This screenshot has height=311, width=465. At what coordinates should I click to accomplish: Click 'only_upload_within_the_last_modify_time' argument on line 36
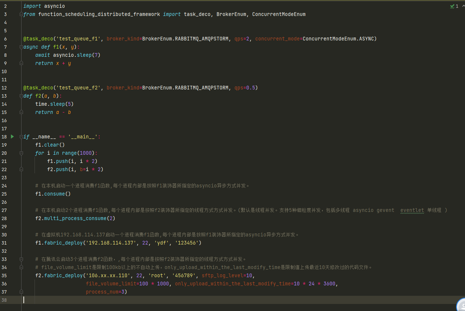(233, 284)
